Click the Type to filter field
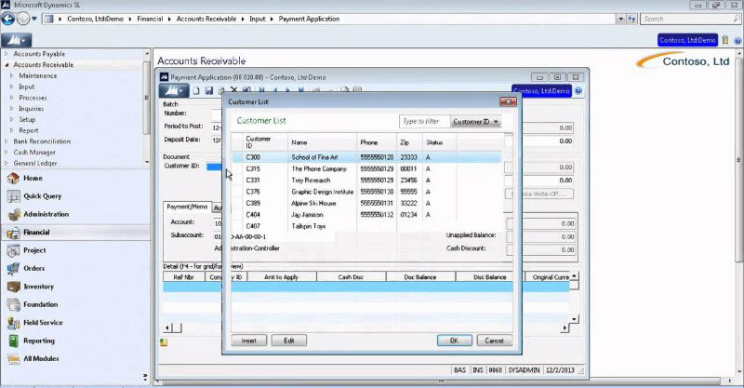Screen dimensions: 744x388 click(422, 122)
